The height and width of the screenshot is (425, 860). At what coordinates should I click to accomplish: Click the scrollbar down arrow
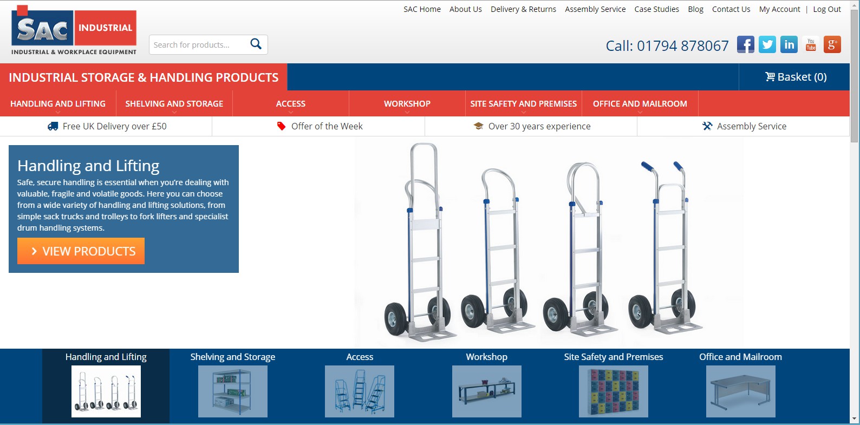[x=855, y=419]
